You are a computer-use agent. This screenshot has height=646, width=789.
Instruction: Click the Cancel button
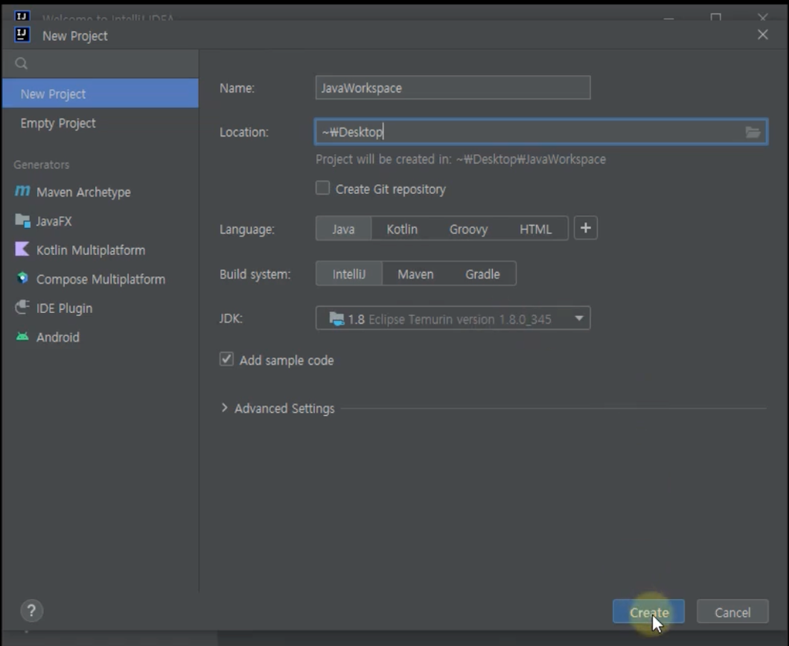(732, 612)
